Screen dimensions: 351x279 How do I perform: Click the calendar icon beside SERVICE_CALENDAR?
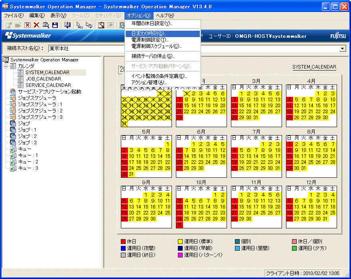tap(21, 85)
